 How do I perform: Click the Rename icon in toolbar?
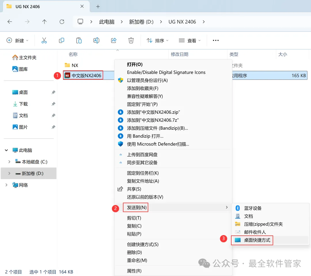click(96, 40)
